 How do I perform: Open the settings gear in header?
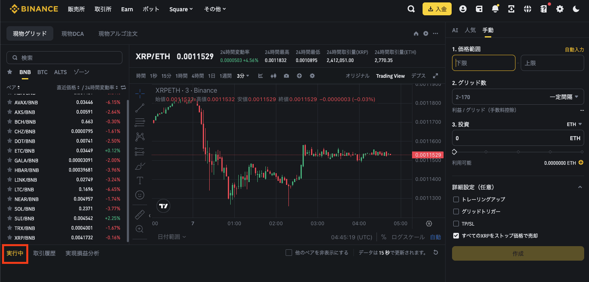pos(560,9)
